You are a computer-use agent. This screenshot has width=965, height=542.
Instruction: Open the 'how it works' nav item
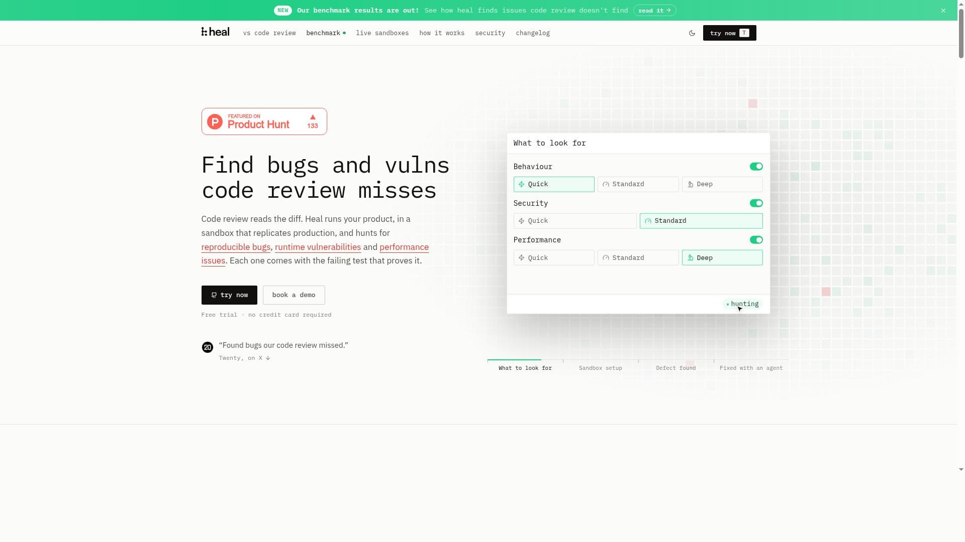point(442,33)
